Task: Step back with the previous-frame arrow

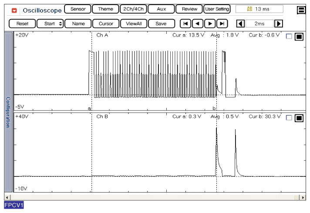Action: coord(198,24)
